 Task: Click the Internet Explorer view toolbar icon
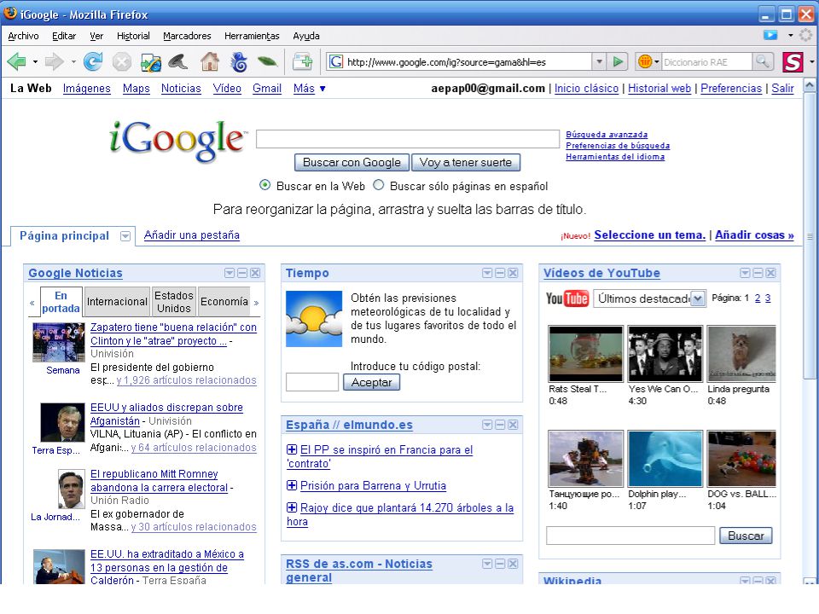(x=151, y=62)
